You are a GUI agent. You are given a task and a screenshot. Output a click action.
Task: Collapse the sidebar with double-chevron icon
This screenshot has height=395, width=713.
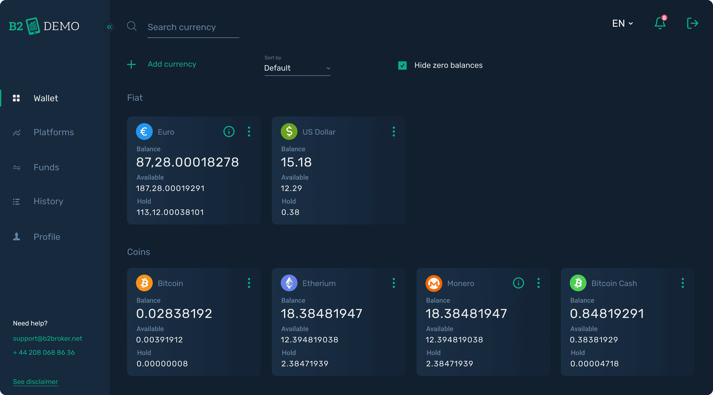coord(109,27)
